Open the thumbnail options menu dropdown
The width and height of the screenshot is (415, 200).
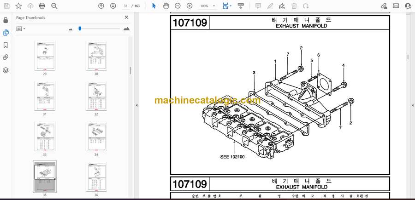coord(21,29)
